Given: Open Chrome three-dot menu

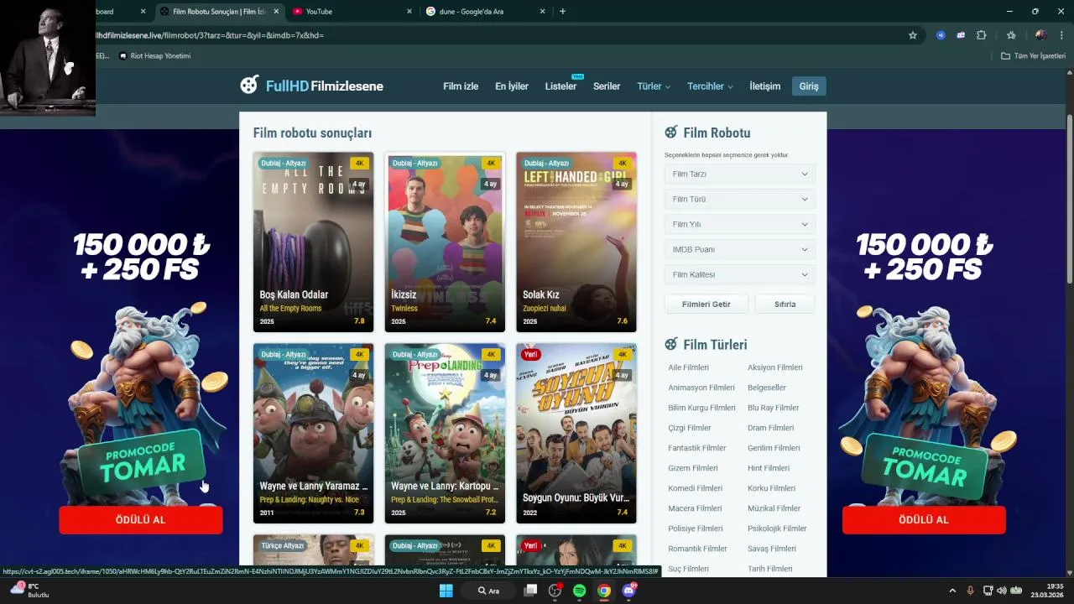Looking at the screenshot, I should click(x=1061, y=35).
